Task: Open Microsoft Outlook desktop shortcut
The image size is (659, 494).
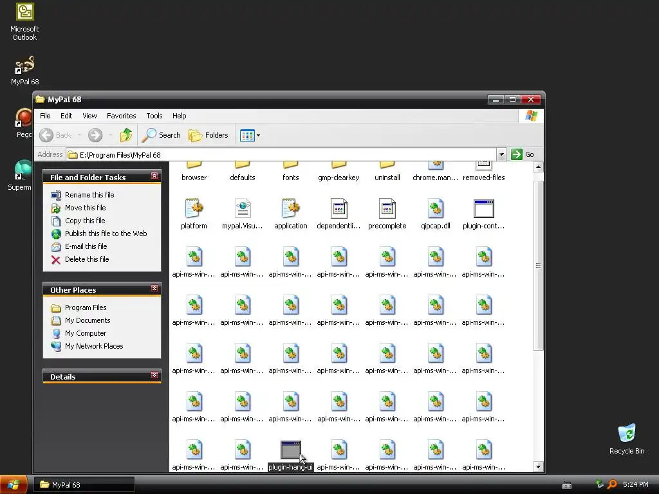Action: coord(24,21)
